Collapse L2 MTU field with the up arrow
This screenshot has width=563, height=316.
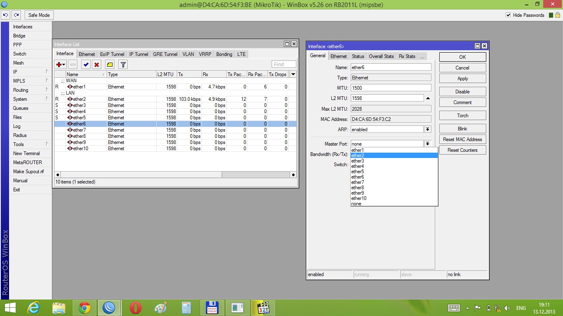[x=428, y=98]
